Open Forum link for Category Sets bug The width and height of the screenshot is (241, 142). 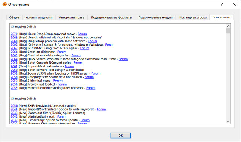tap(89, 77)
